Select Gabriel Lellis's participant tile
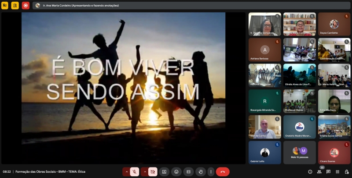 pos(264,152)
